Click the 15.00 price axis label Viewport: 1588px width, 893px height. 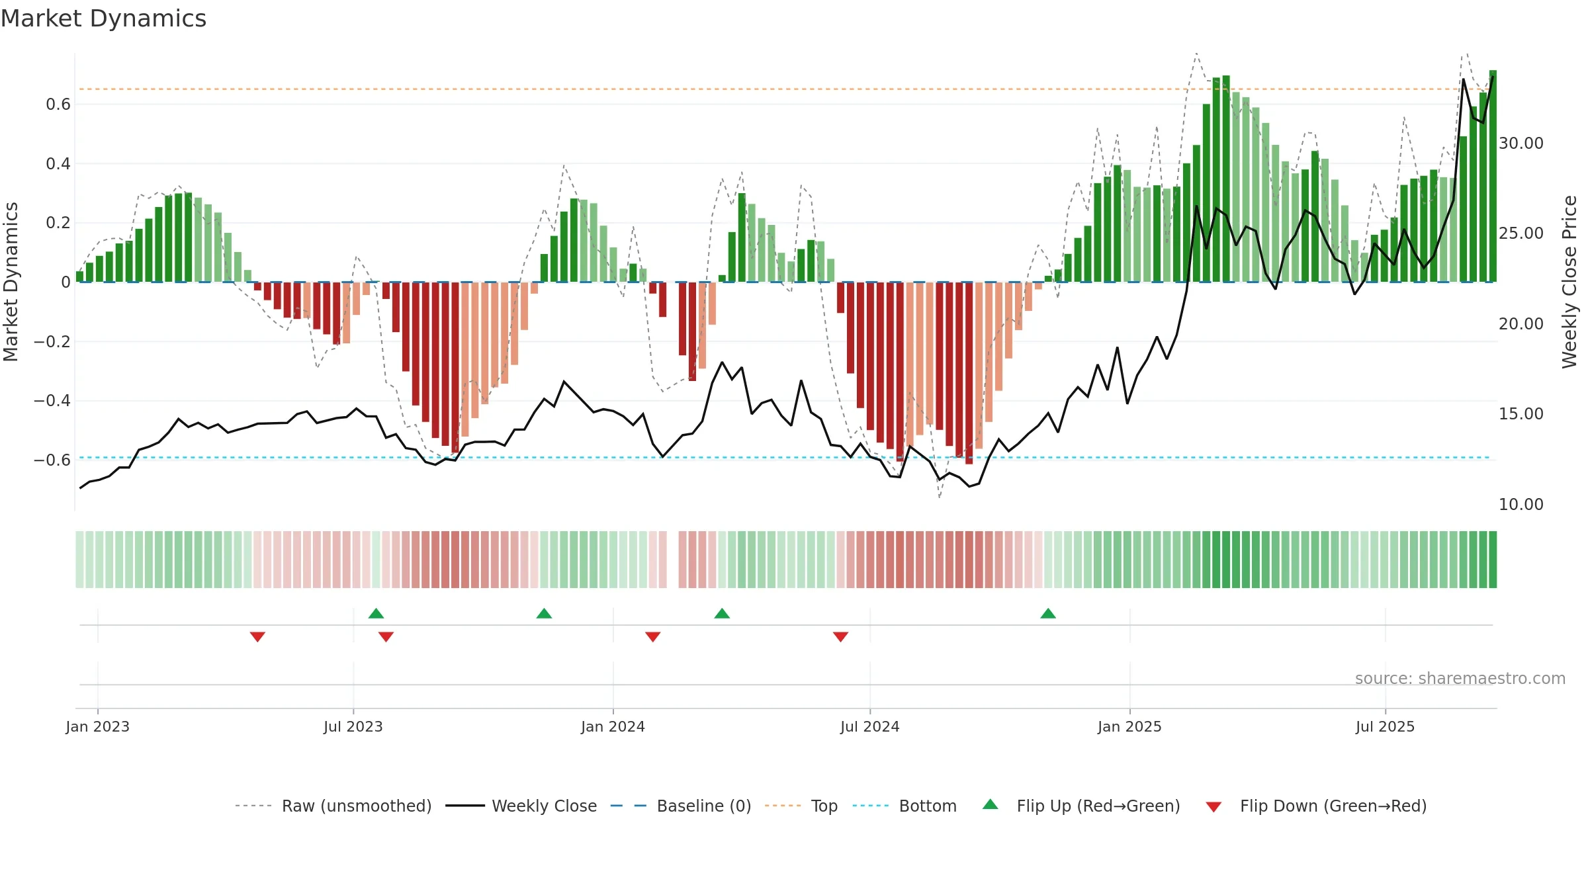tap(1521, 414)
